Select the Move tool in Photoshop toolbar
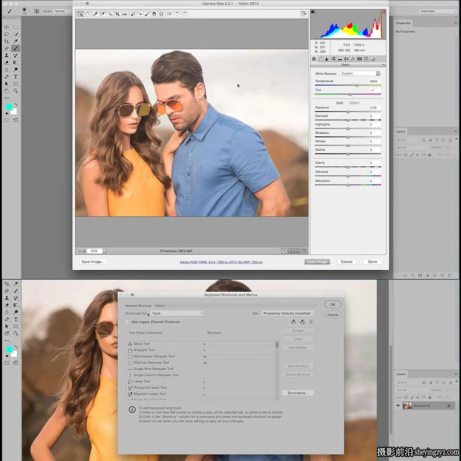The image size is (461, 461). (x=7, y=27)
